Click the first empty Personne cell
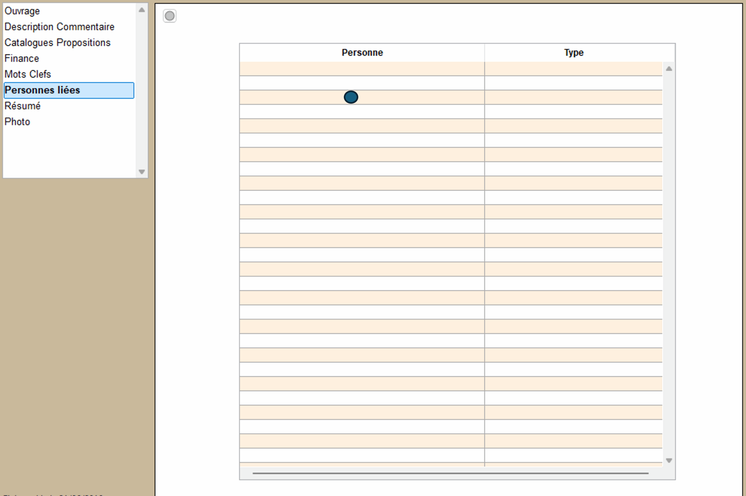Screen dimensions: 746x496 point(362,69)
